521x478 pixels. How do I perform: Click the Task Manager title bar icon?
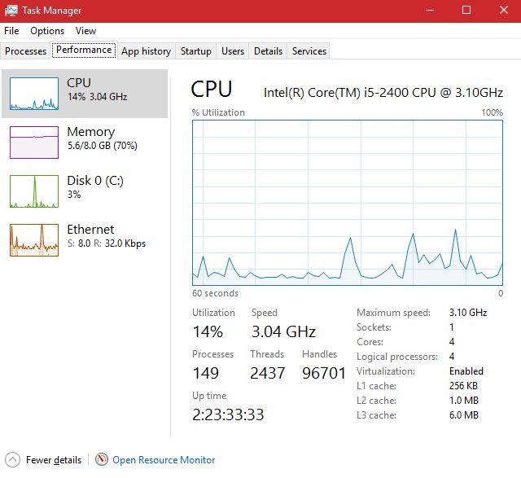coord(11,11)
